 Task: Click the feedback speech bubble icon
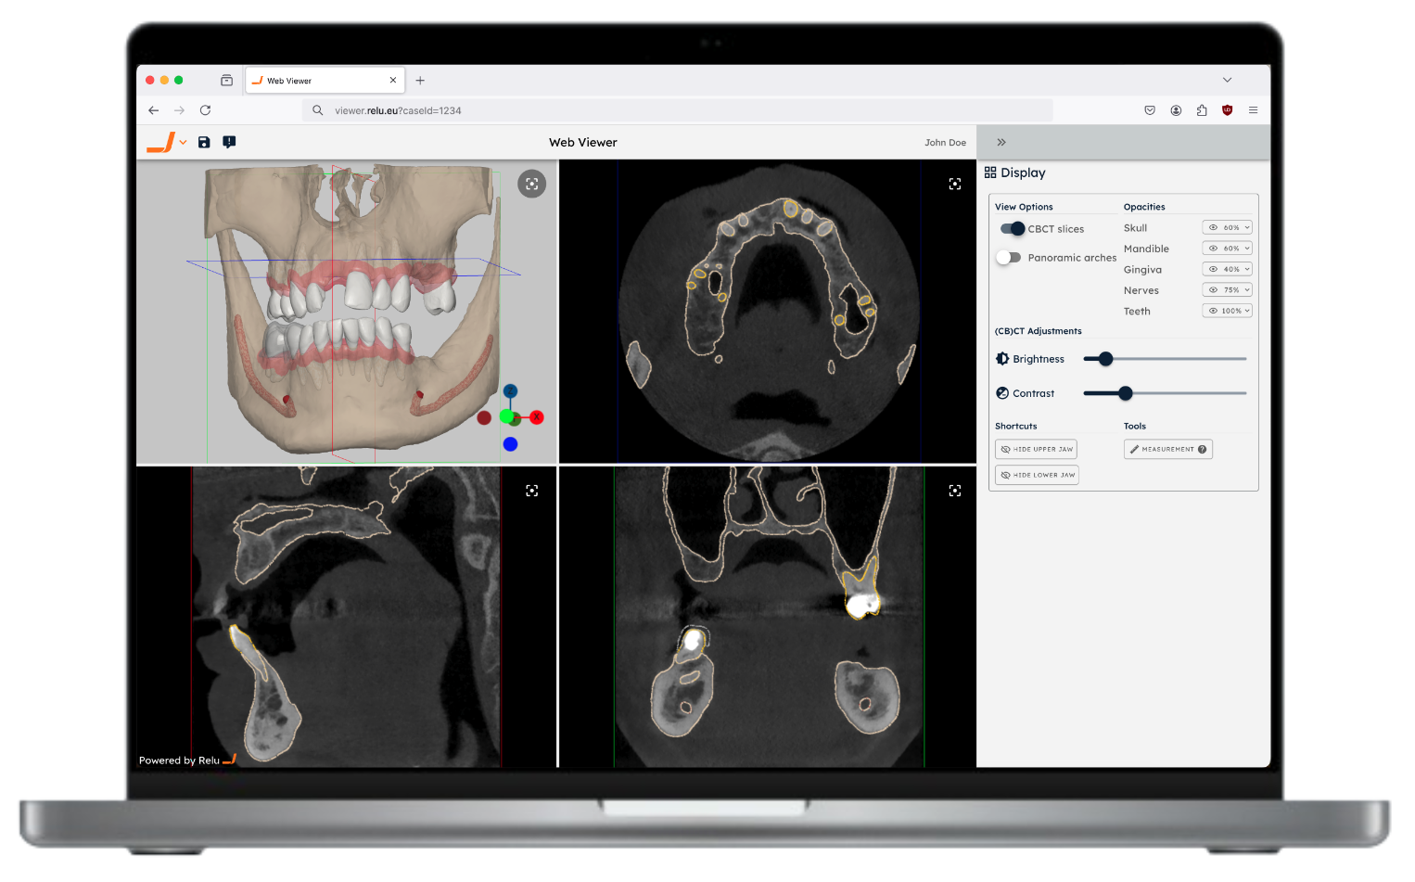229,142
